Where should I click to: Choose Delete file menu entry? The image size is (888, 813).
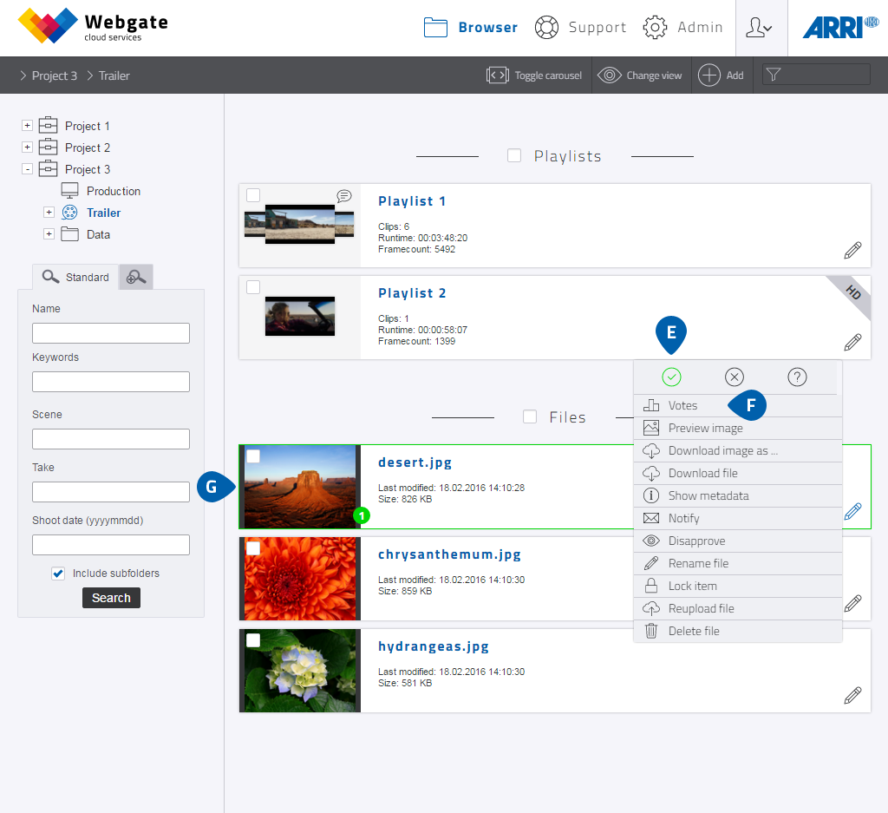[x=737, y=631]
